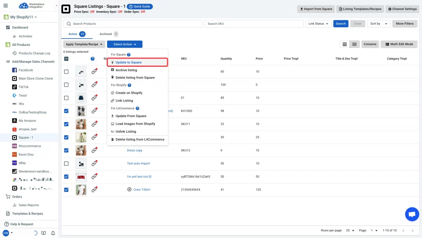Check the row with quantity 60
The image size is (422, 238).
(66, 72)
